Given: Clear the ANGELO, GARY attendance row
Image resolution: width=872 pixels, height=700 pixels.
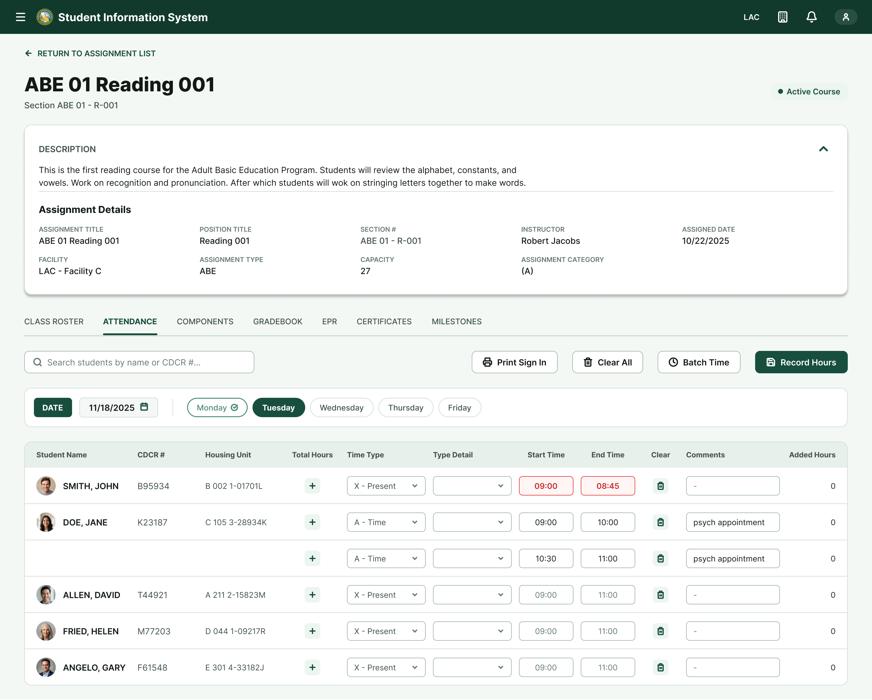Looking at the screenshot, I should 660,668.
